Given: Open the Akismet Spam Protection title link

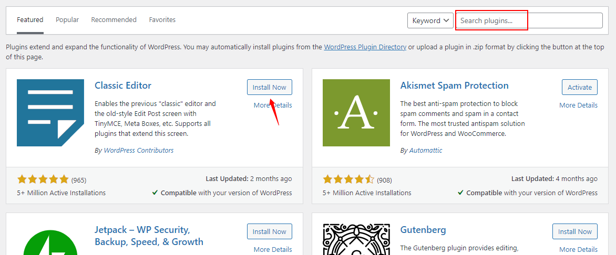Looking at the screenshot, I should 455,86.
